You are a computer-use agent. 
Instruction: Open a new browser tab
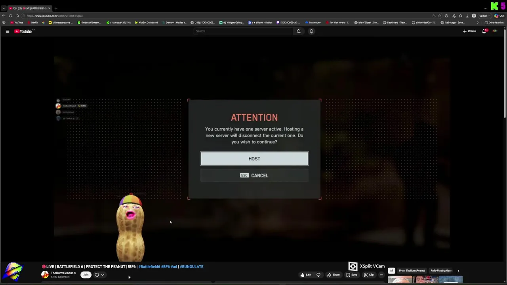point(56,8)
